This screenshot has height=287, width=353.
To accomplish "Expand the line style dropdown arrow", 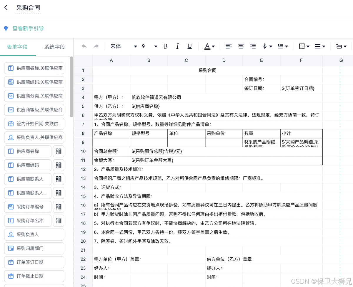I will pyautogui.click(x=324, y=46).
